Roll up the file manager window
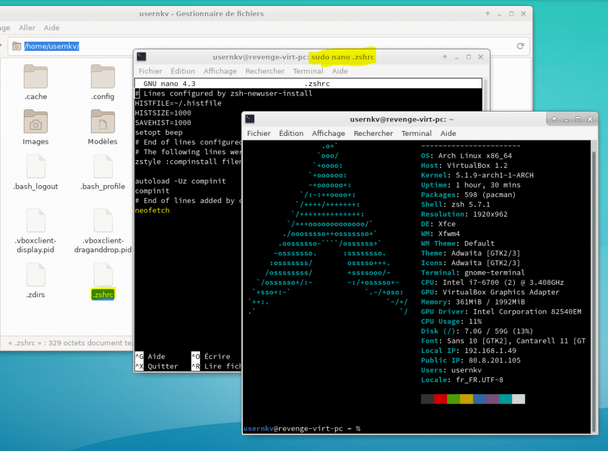The height and width of the screenshot is (451, 608). pyautogui.click(x=487, y=14)
